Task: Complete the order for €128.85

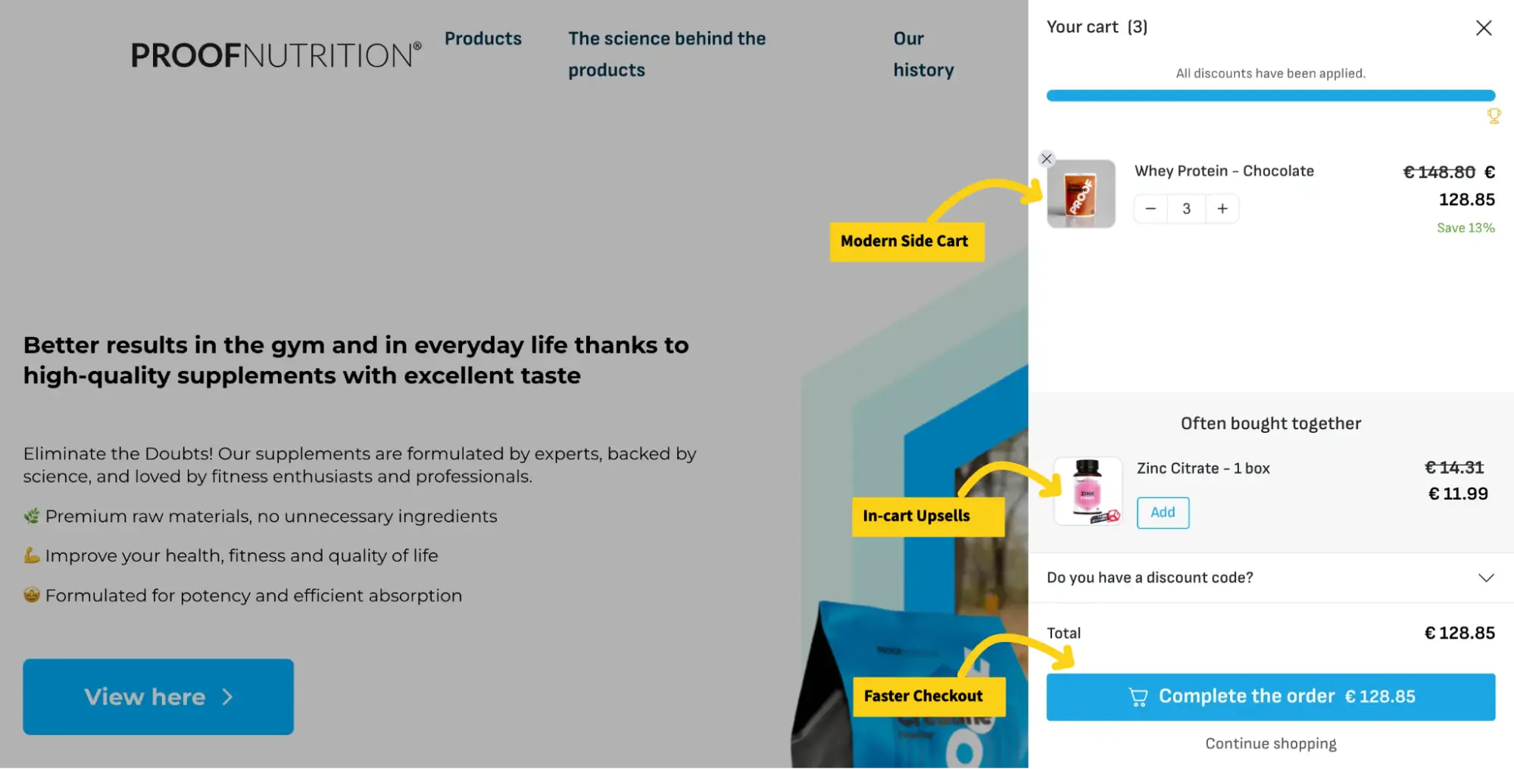Action: click(1270, 696)
